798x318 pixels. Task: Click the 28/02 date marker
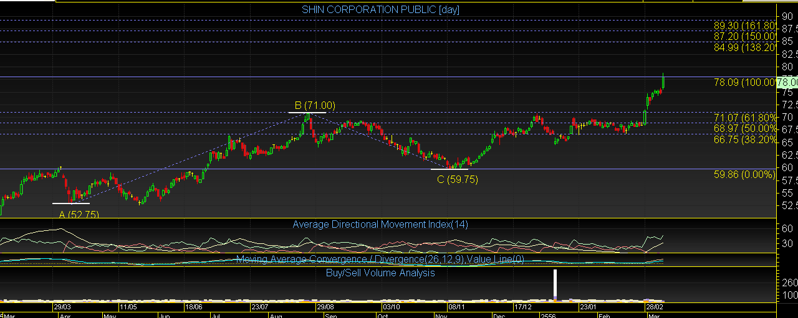pyautogui.click(x=654, y=307)
